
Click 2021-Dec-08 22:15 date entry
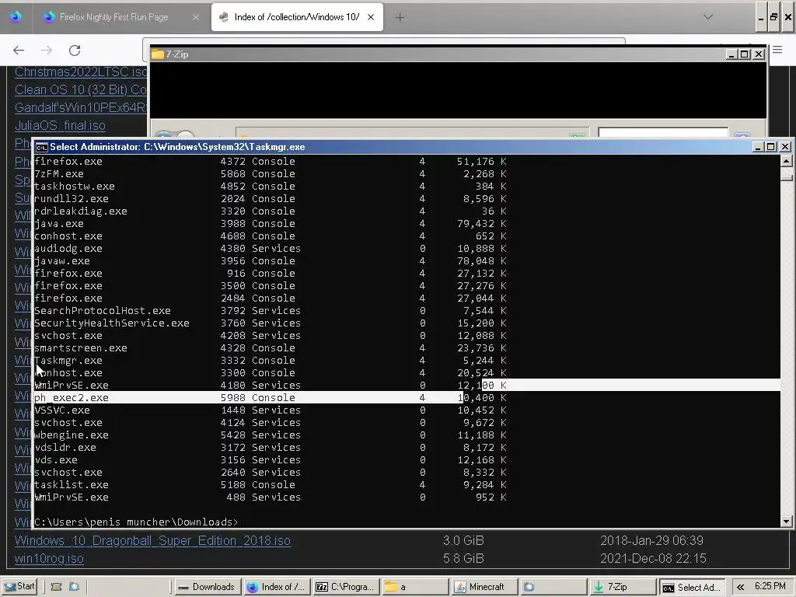[x=653, y=558]
